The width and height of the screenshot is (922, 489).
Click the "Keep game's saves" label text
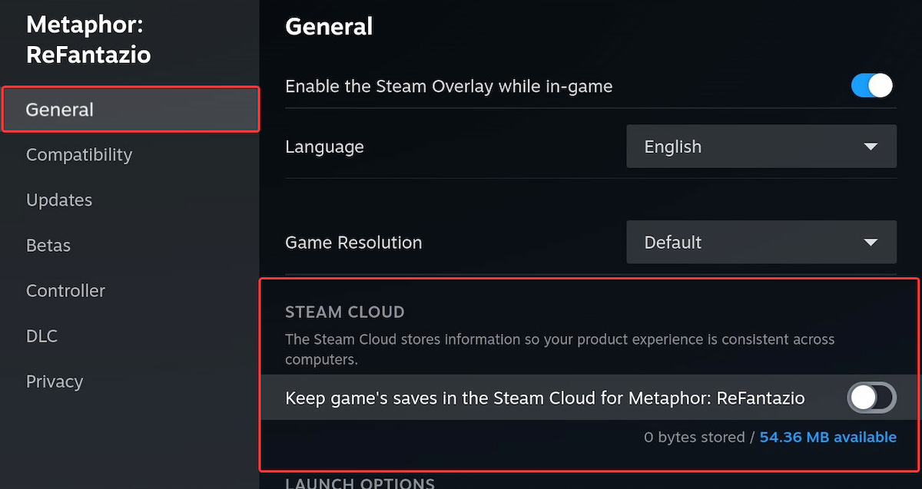(545, 398)
